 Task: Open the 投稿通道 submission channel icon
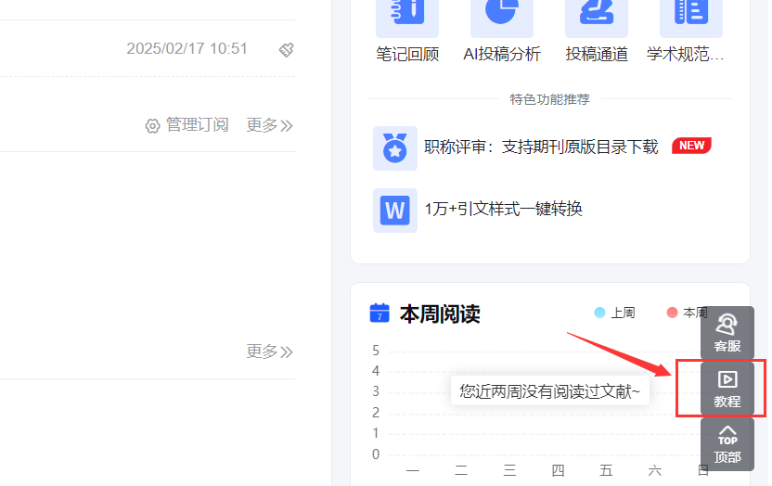point(597,14)
